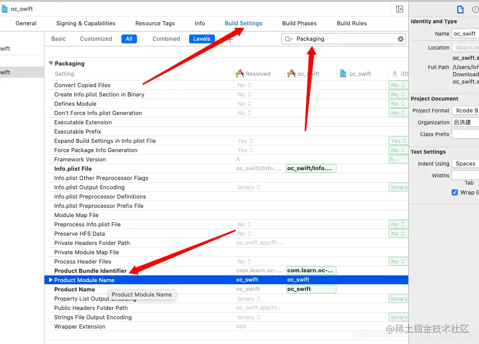Open Preserve HFS Data resolved dropdown

[244, 234]
